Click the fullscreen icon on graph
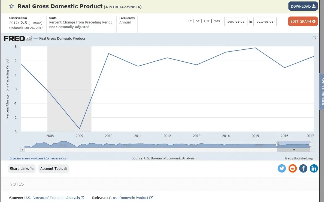The height and width of the screenshot is (202, 324). pos(314,38)
